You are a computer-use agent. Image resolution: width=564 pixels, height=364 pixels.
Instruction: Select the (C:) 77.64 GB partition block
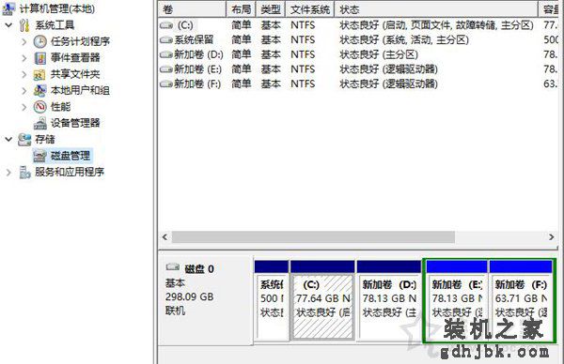click(322, 300)
